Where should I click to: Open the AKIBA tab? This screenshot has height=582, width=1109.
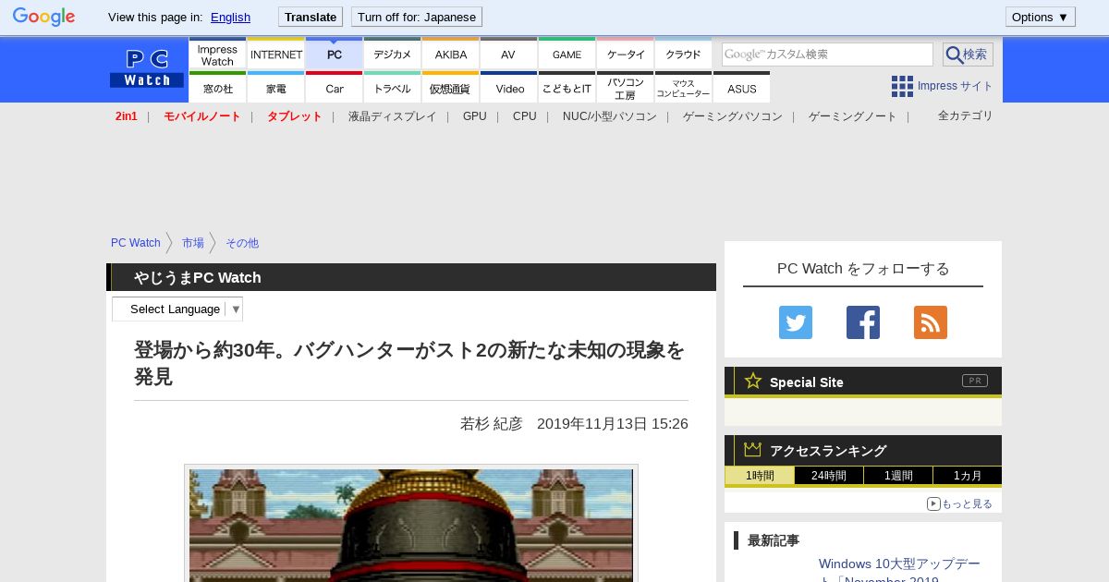pyautogui.click(x=451, y=55)
